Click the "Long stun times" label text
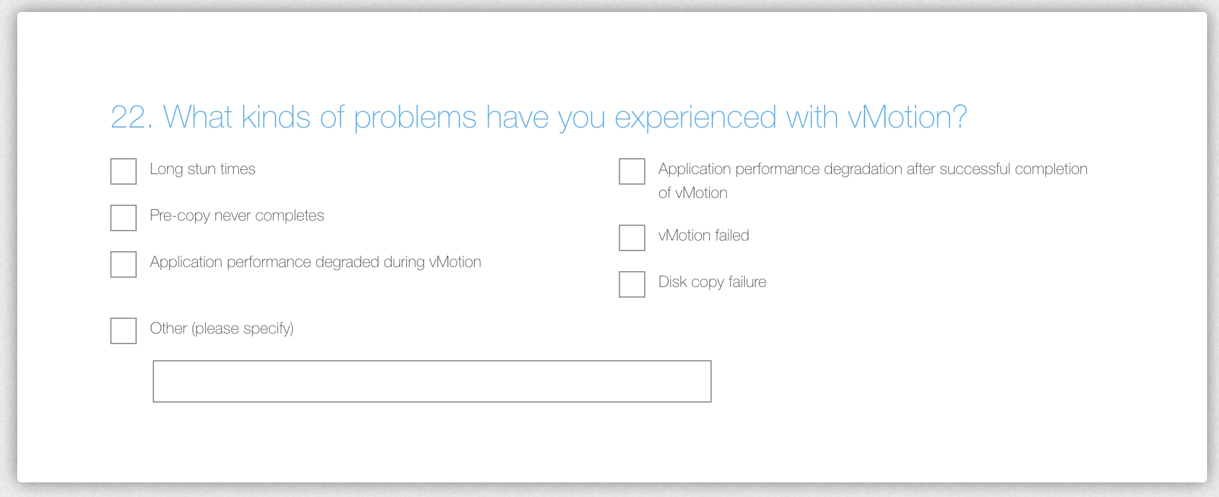 [203, 169]
